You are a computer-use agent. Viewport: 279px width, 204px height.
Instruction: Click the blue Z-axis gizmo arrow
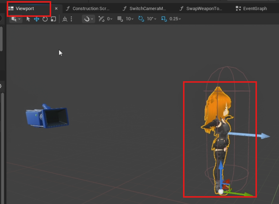click(x=221, y=168)
